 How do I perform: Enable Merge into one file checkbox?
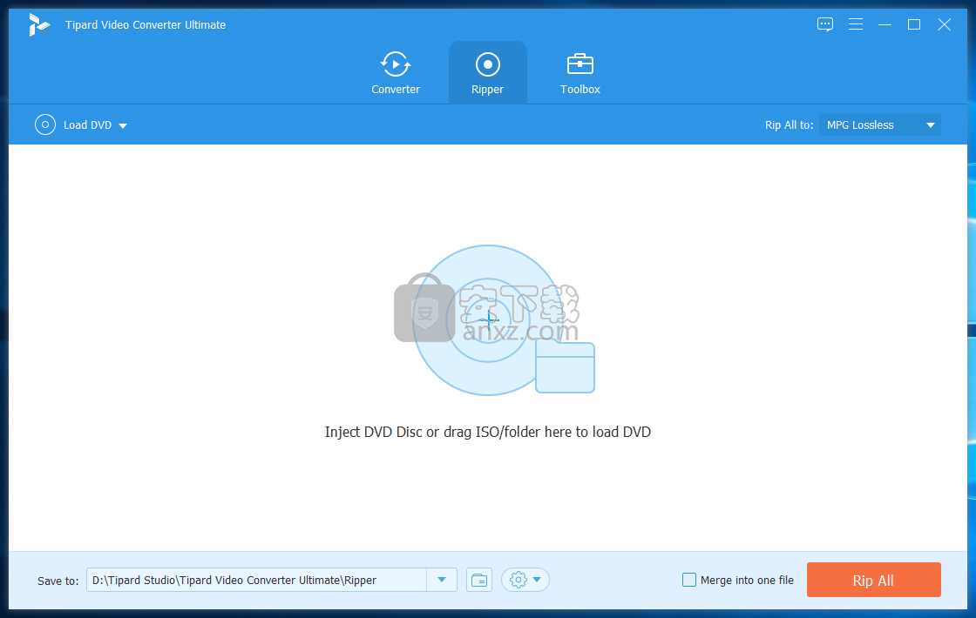point(689,580)
